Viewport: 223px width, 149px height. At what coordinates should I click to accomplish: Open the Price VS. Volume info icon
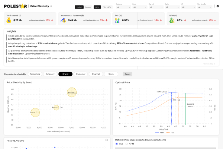coord(107,140)
